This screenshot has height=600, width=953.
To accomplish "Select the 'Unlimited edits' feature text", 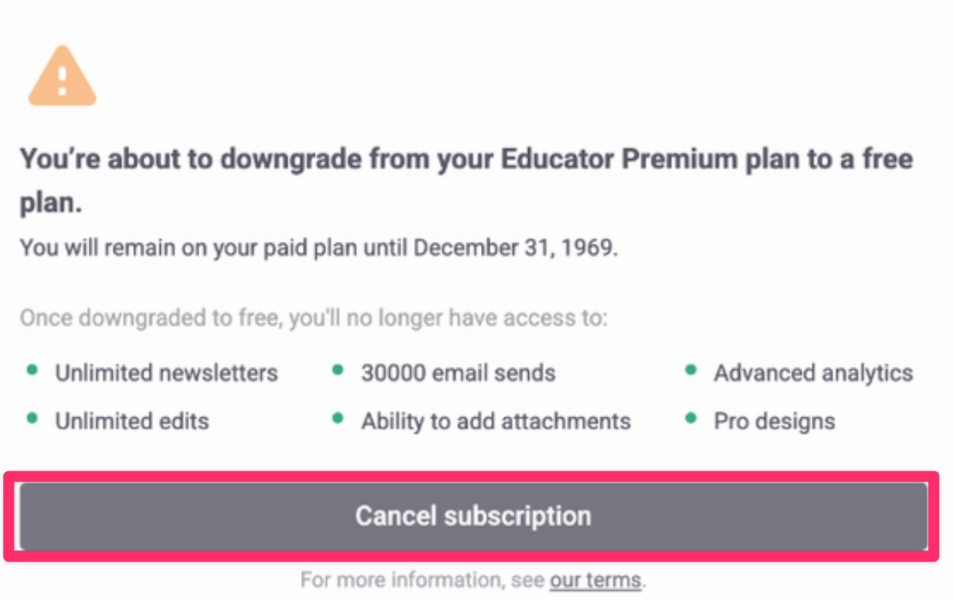I will 132,421.
